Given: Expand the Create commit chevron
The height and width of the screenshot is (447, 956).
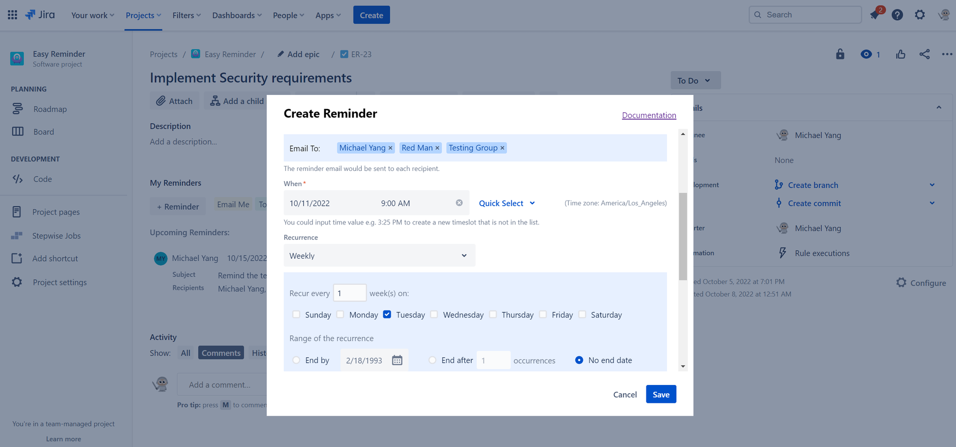Looking at the screenshot, I should [x=932, y=203].
